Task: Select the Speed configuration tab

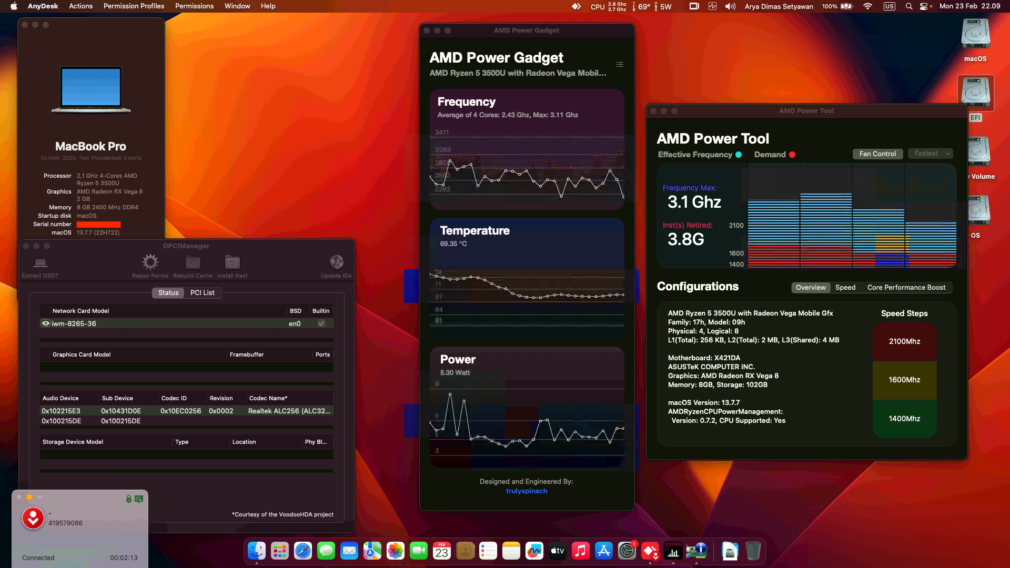Action: (x=845, y=287)
